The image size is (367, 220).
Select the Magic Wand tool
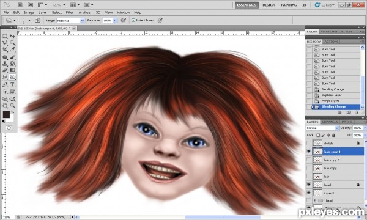click(12, 43)
